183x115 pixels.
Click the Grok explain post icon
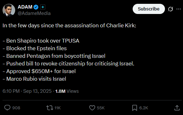point(170,9)
